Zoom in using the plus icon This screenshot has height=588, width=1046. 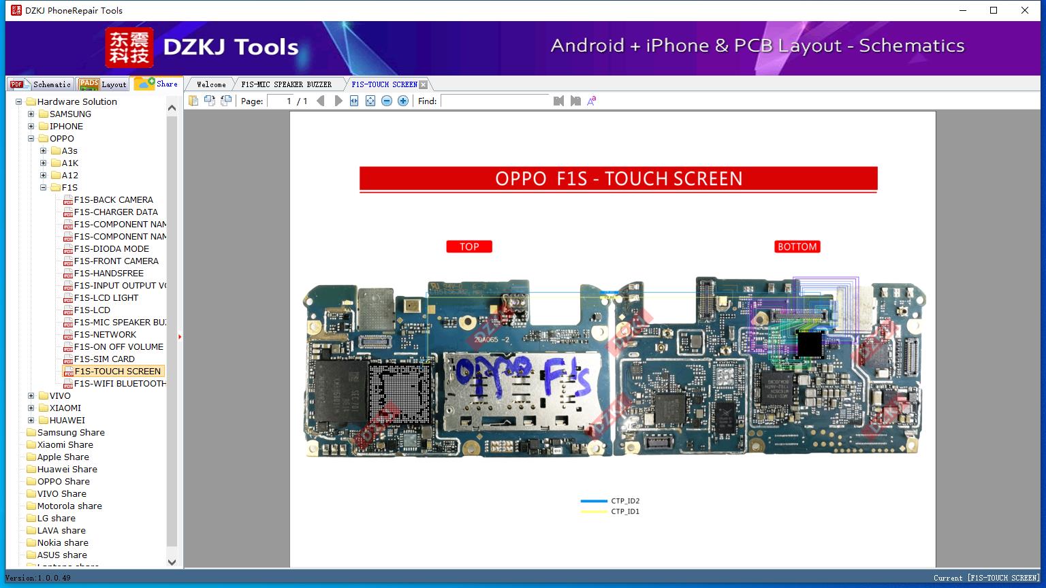pyautogui.click(x=403, y=101)
